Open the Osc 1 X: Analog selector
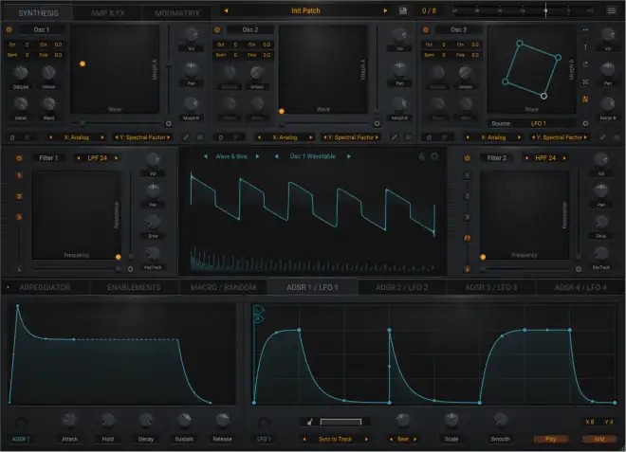The width and height of the screenshot is (626, 452). (76, 137)
